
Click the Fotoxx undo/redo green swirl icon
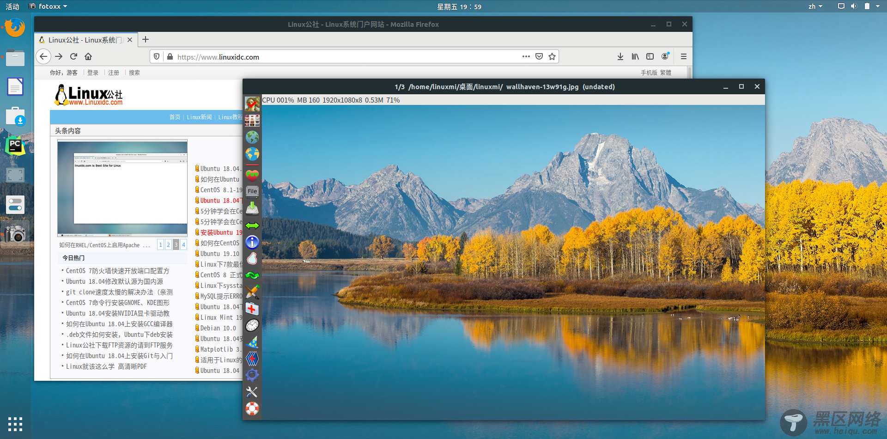(x=252, y=275)
